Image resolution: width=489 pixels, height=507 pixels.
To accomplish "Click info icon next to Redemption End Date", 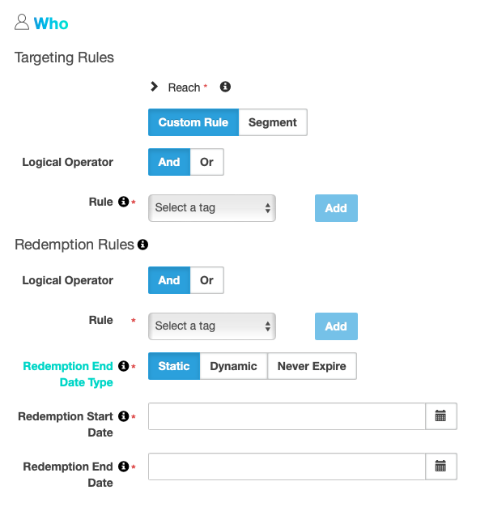I will (123, 467).
